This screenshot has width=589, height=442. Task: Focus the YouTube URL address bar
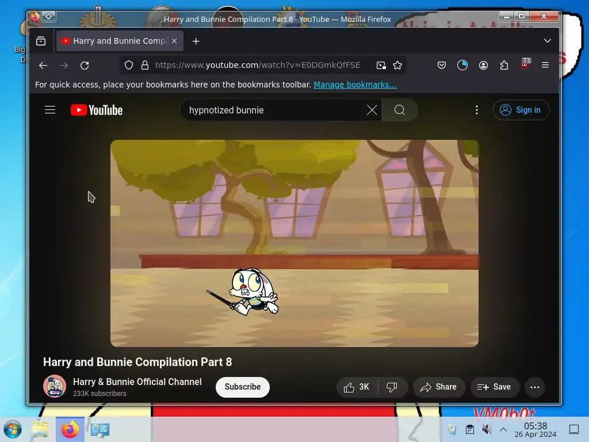257,66
